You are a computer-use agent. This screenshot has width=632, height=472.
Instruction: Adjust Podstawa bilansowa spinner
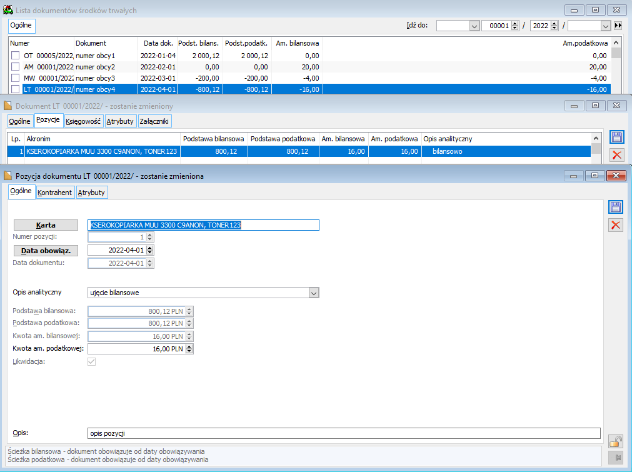click(x=189, y=311)
